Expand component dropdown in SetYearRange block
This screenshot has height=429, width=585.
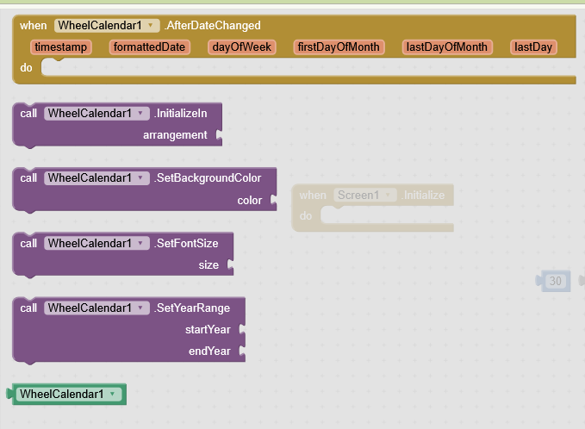(x=140, y=308)
